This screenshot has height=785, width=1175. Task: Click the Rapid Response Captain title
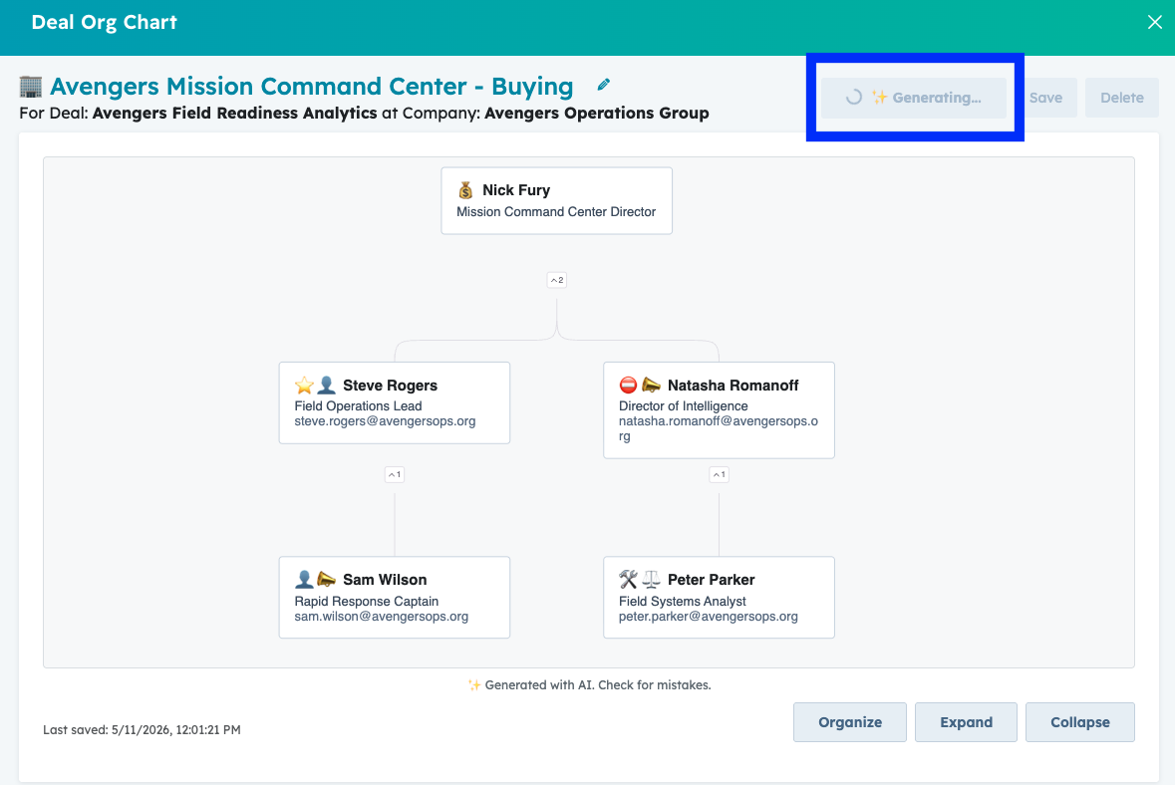367,601
